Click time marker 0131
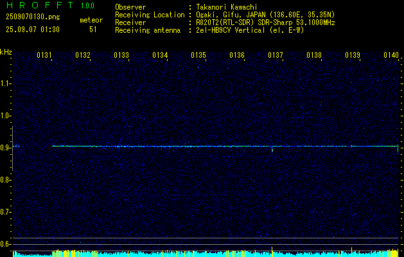 pyautogui.click(x=44, y=55)
